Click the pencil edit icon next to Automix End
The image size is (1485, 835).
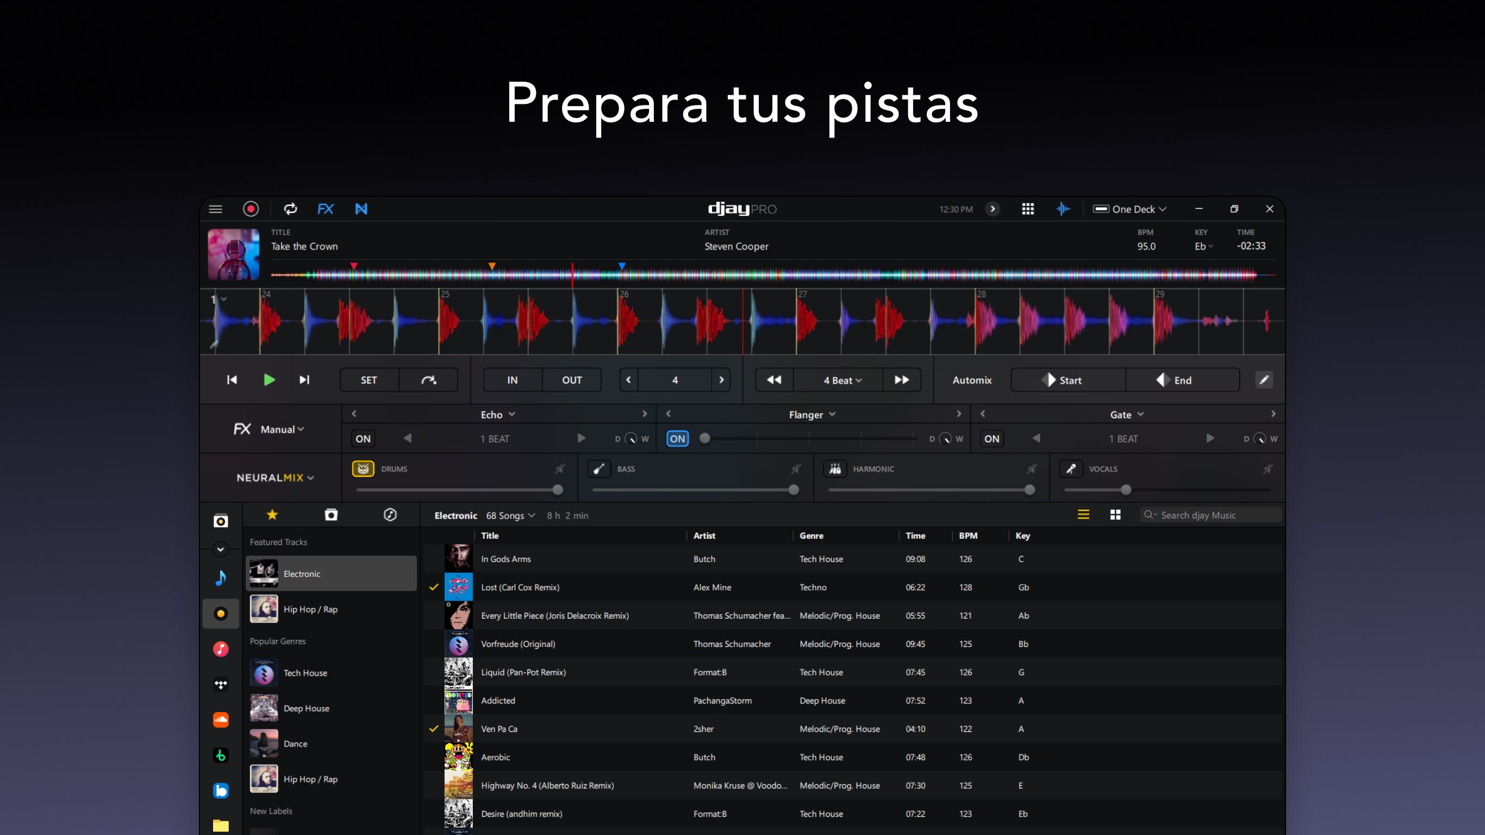pyautogui.click(x=1264, y=379)
